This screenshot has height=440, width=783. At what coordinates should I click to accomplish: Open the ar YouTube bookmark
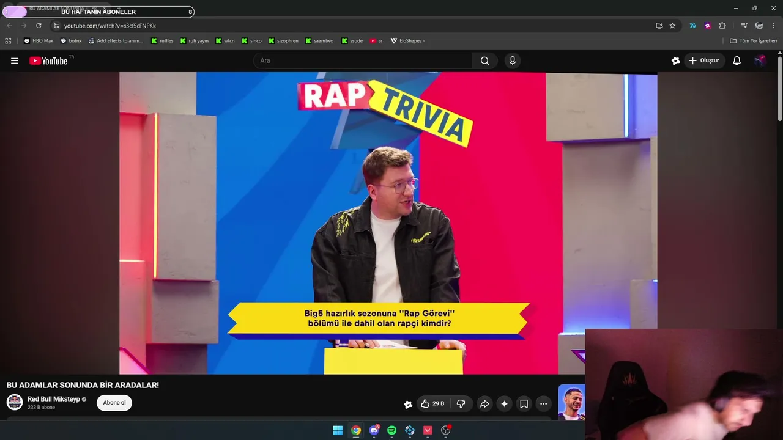[376, 41]
